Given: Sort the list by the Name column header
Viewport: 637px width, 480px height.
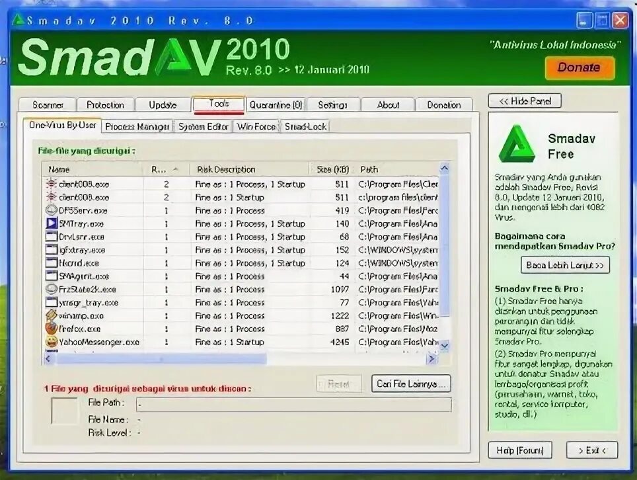Looking at the screenshot, I should [x=93, y=169].
